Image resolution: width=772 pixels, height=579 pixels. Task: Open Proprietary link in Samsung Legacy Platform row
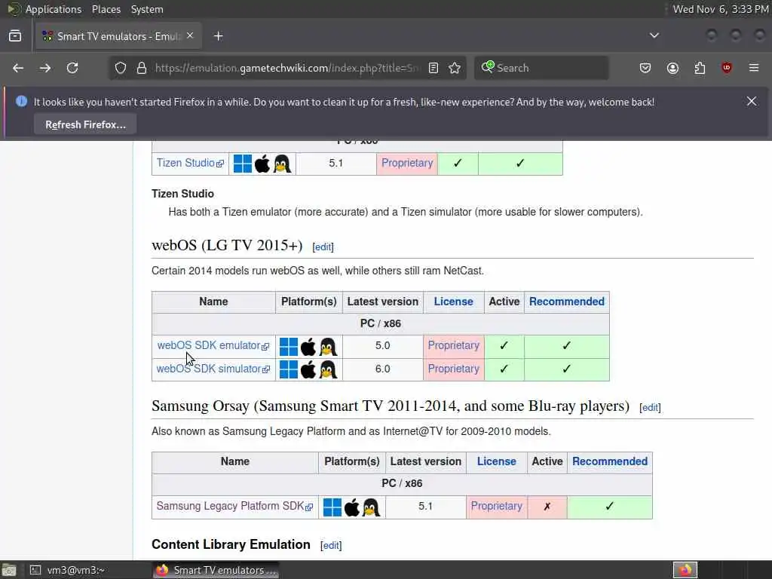[x=496, y=506]
